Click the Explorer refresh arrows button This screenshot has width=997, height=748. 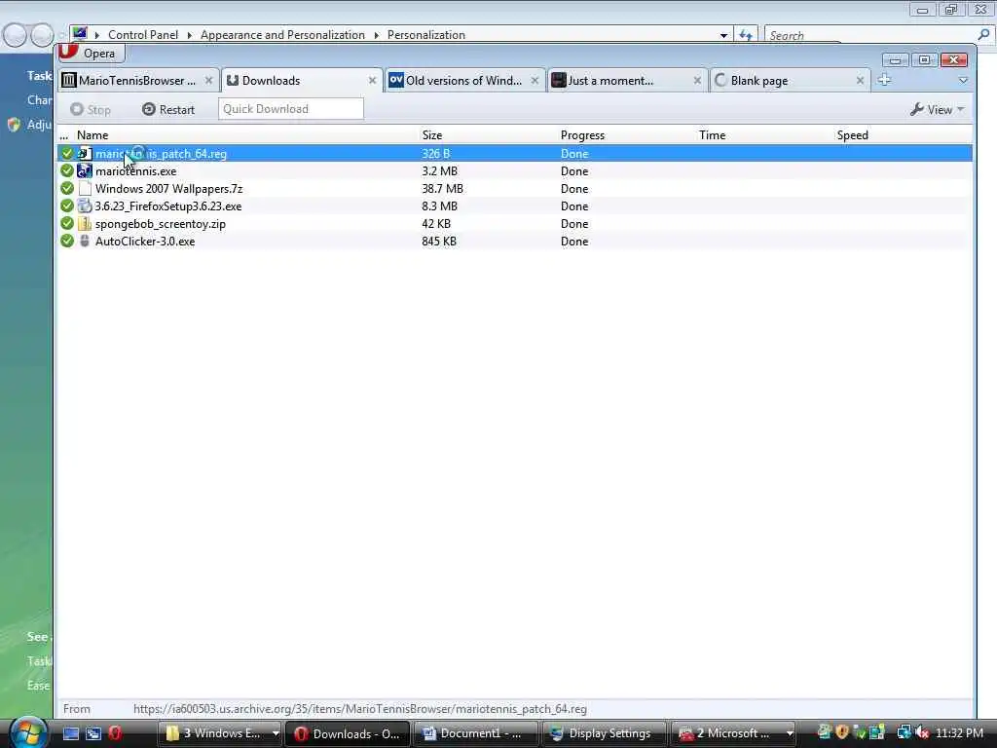click(745, 36)
